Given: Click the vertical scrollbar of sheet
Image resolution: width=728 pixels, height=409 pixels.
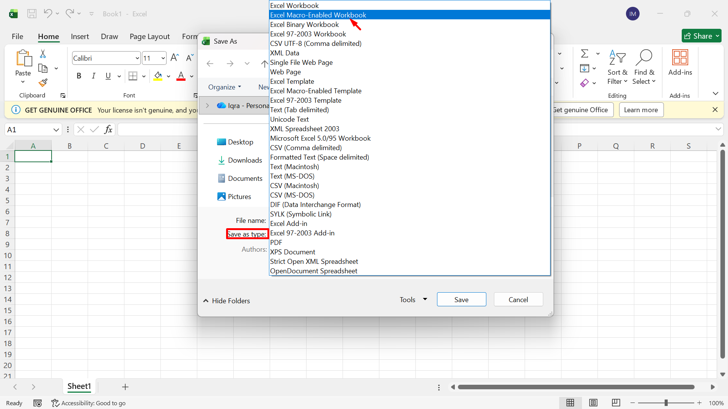Looking at the screenshot, I should coord(723,254).
